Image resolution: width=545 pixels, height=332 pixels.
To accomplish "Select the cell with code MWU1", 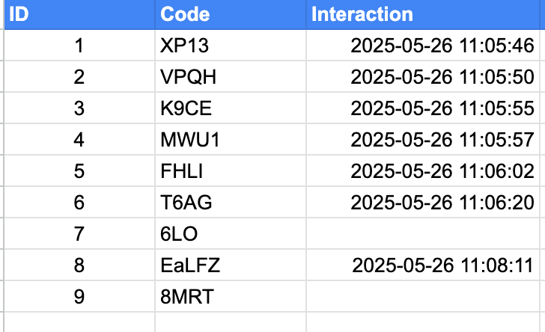I will (x=231, y=140).
